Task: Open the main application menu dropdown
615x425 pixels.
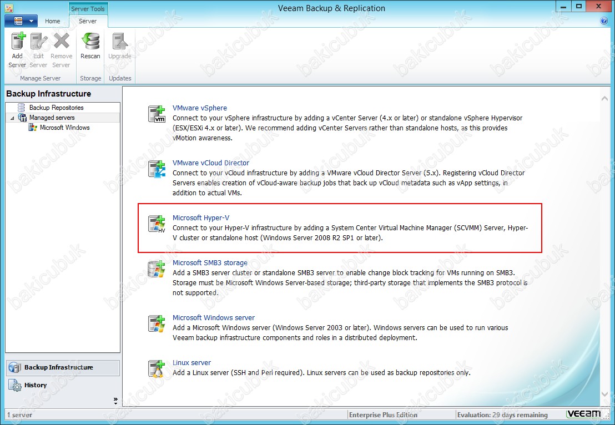Action: click(21, 21)
